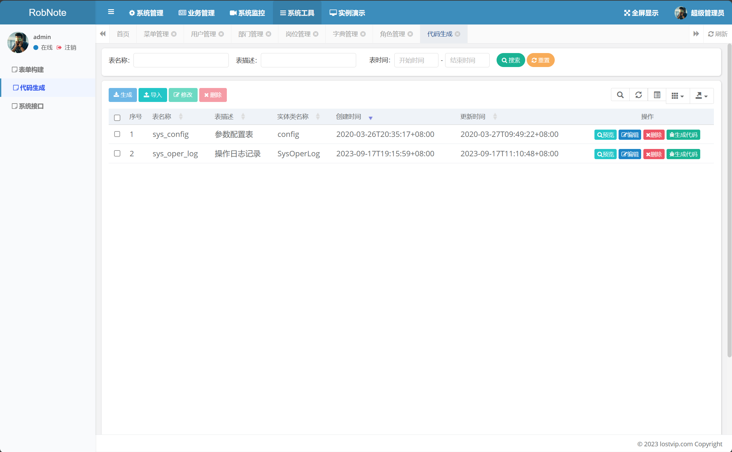Toggle card view with the list icon
Viewport: 732px width, 452px height.
(657, 95)
